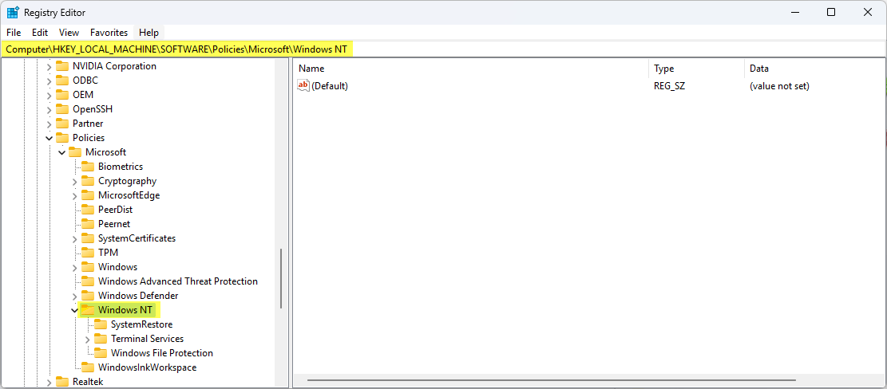Select the TPM key label
This screenshot has width=887, height=389.
click(x=108, y=253)
